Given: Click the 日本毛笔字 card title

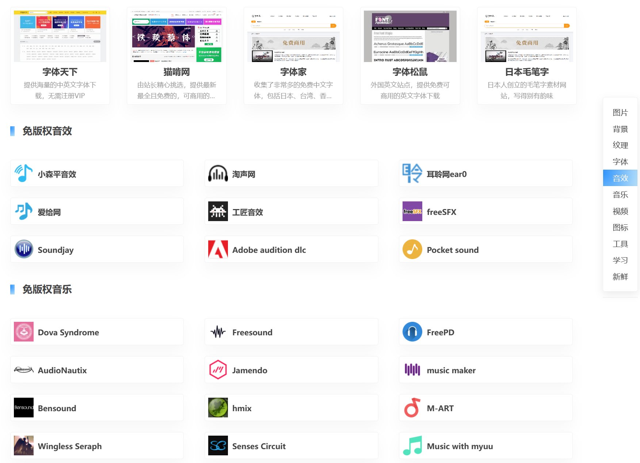Looking at the screenshot, I should (527, 72).
